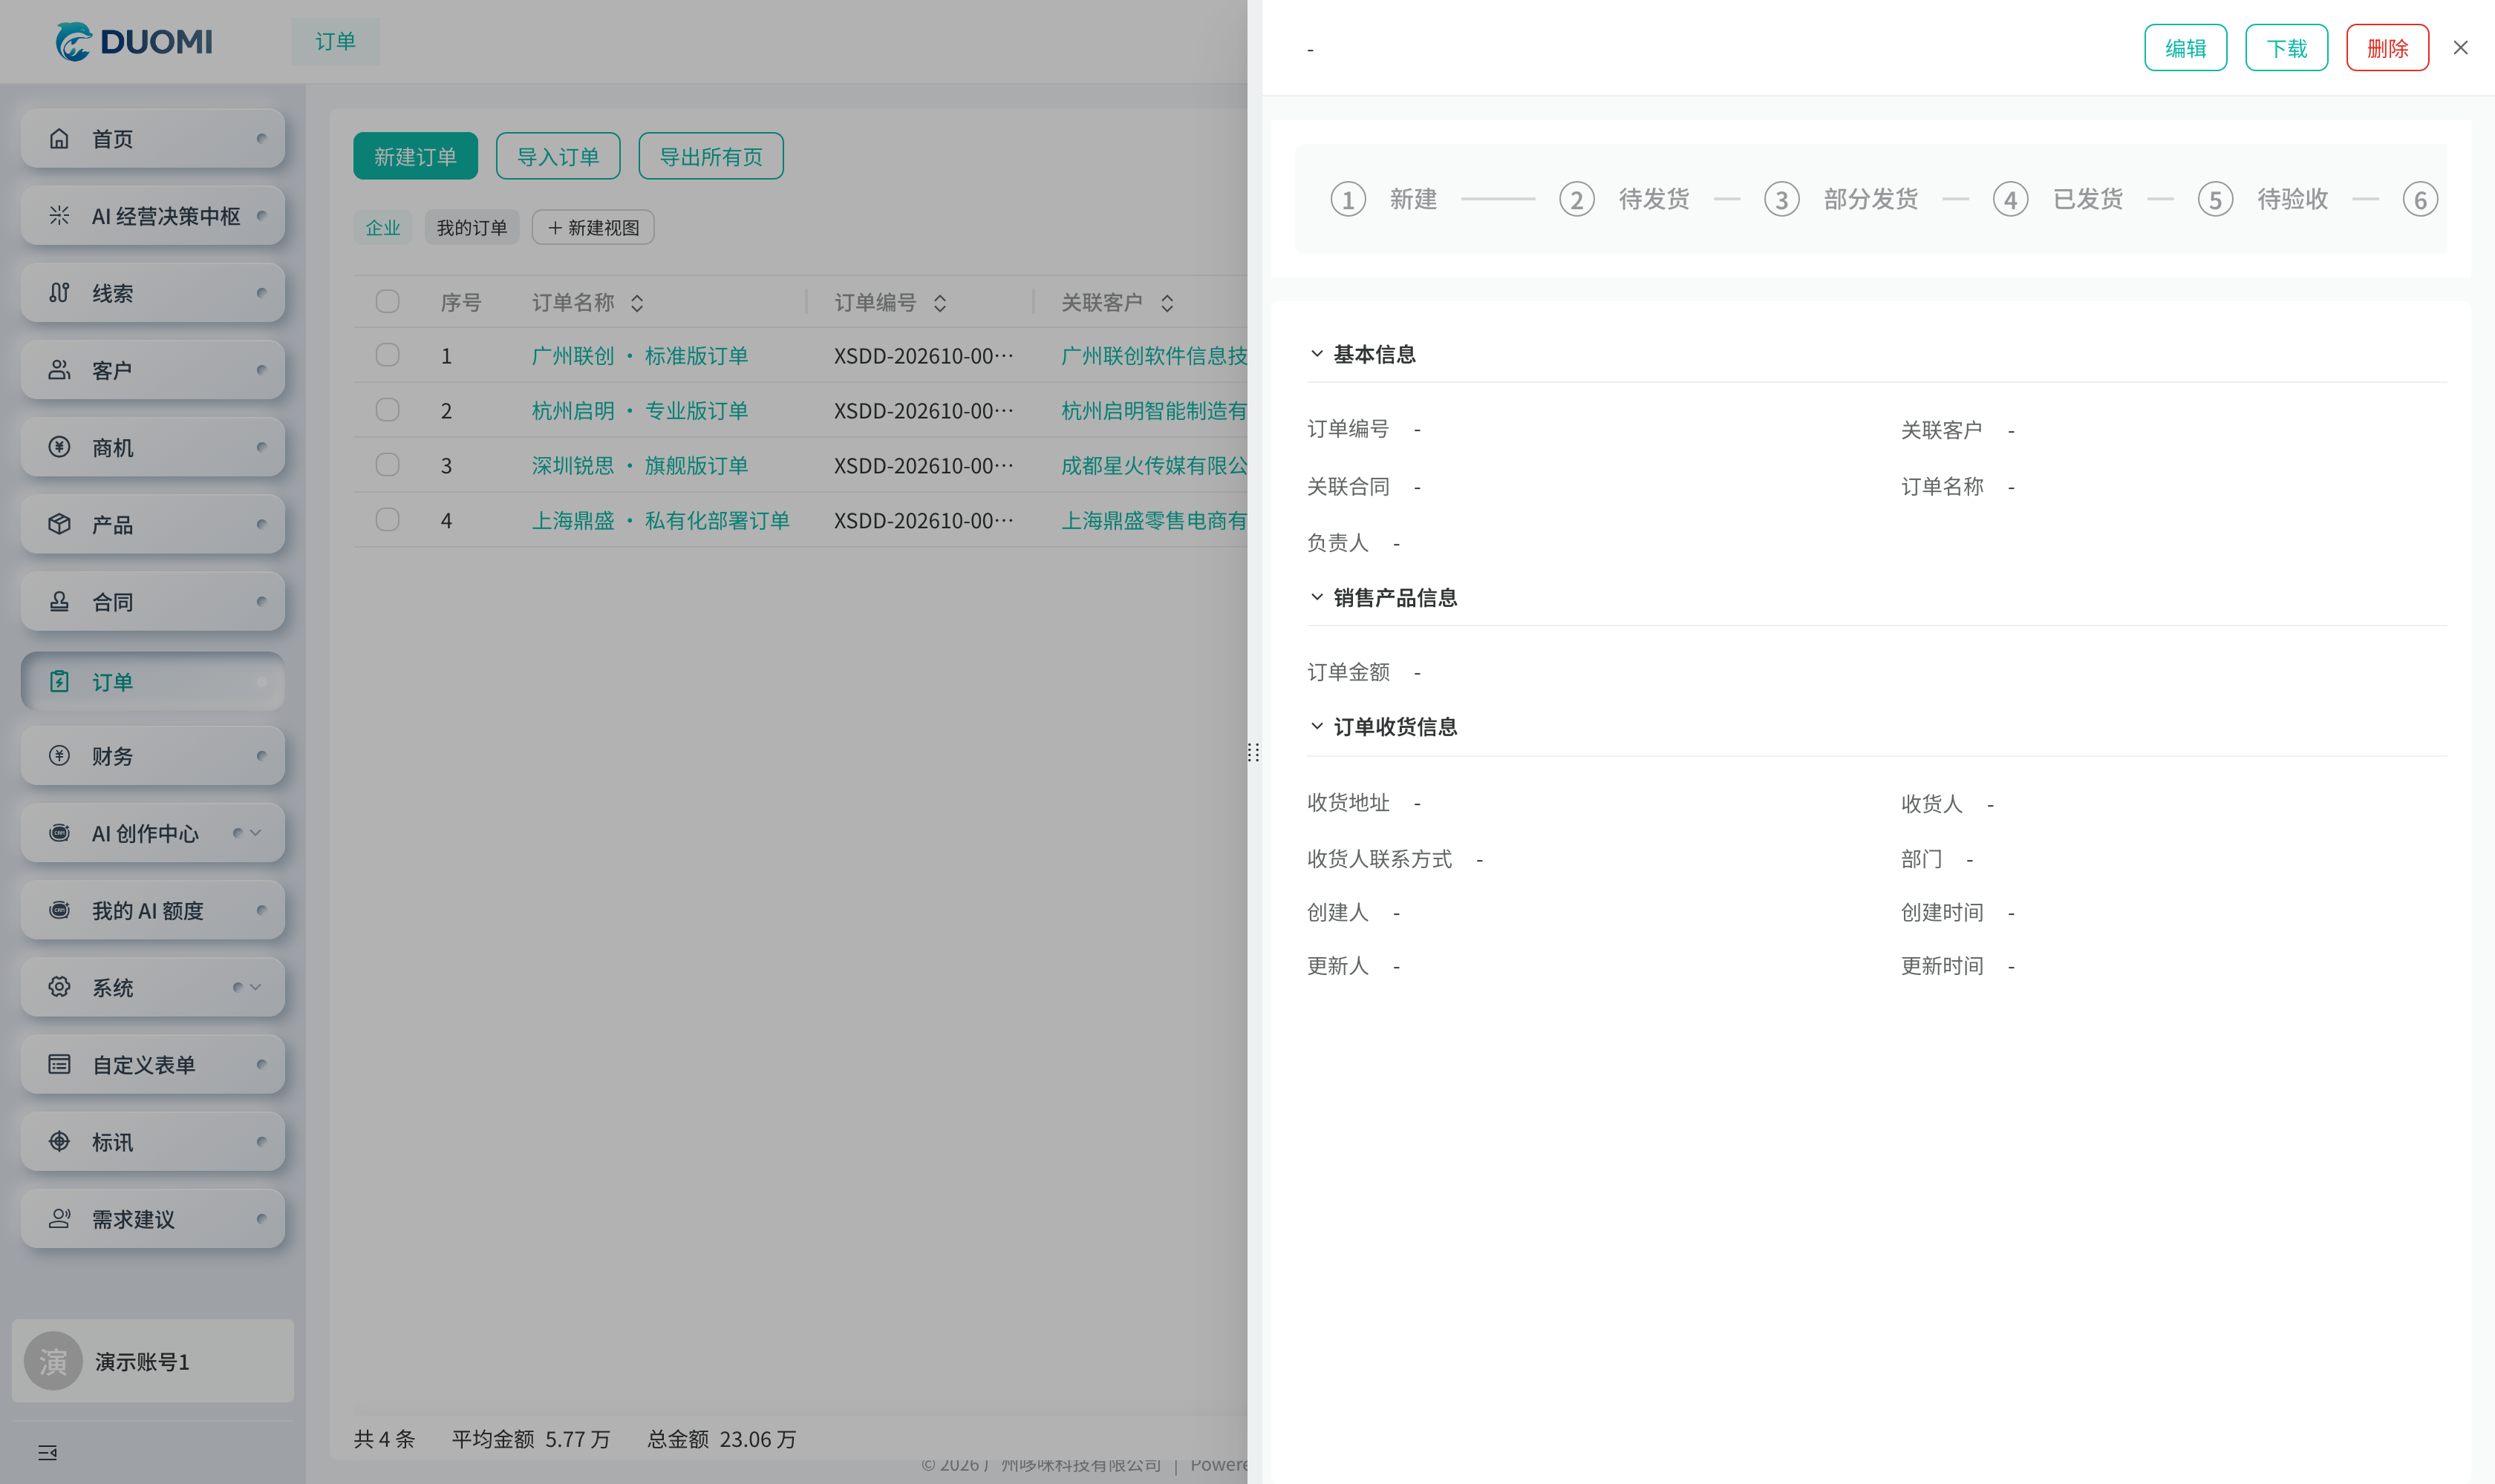The width and height of the screenshot is (2495, 1484).
Task: Check the row for 深圳锐思 · 旗舰版订单
Action: 388,465
